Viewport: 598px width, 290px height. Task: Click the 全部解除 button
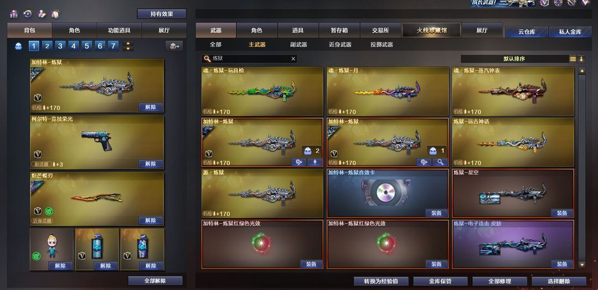tap(155, 281)
